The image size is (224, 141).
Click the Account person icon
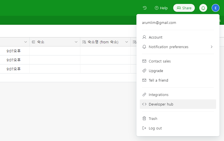point(144,37)
